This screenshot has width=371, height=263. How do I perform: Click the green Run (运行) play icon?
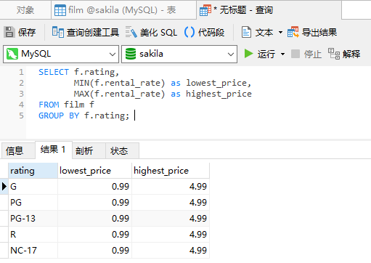[x=248, y=54]
